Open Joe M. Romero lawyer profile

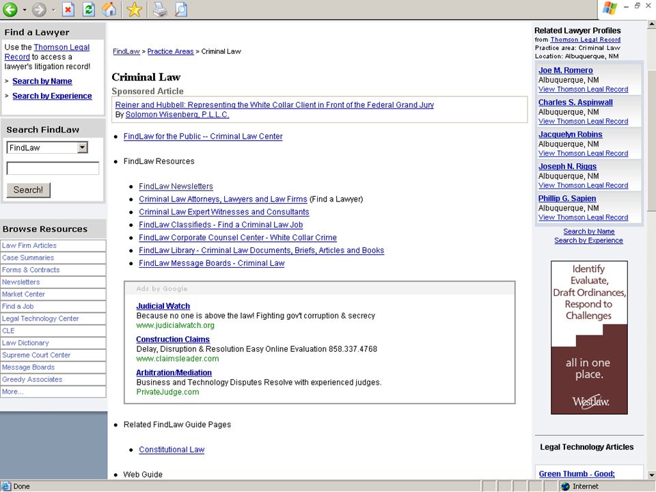pos(565,70)
